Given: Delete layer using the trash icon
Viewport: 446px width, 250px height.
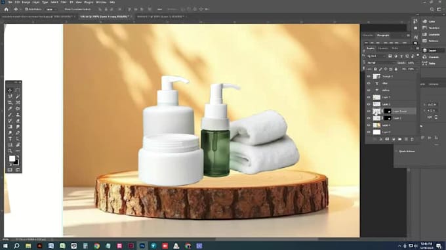Looking at the screenshot, I should (x=412, y=139).
